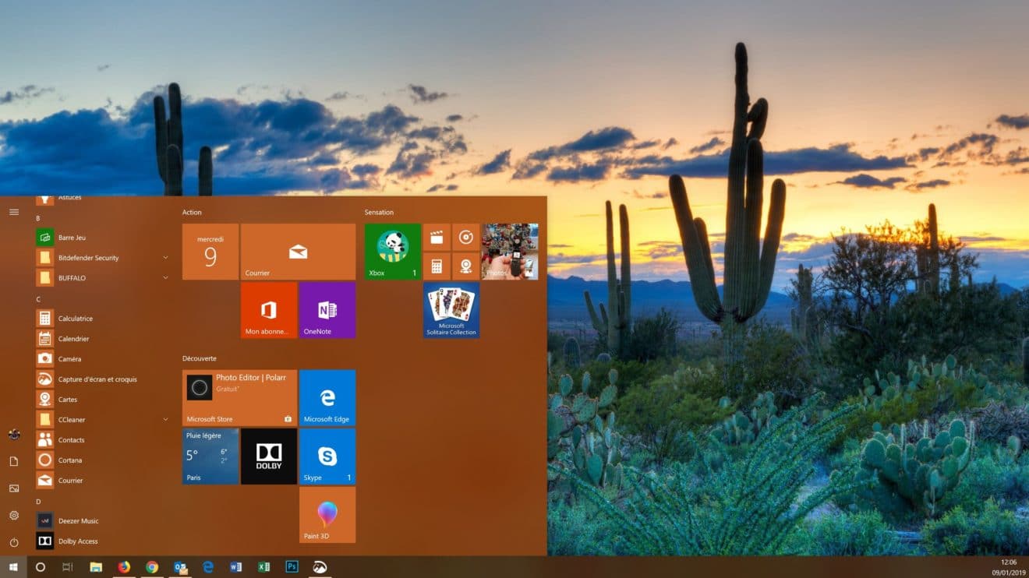Open Task View on the taskbar
Image resolution: width=1029 pixels, height=578 pixels.
pos(68,567)
